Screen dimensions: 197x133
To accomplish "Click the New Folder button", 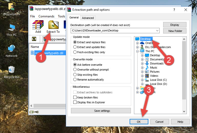I will [x=175, y=31].
